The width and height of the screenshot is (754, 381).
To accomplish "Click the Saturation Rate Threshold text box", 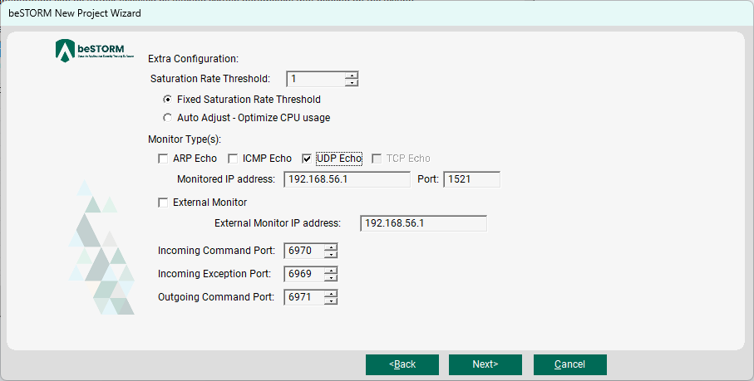I will 315,79.
